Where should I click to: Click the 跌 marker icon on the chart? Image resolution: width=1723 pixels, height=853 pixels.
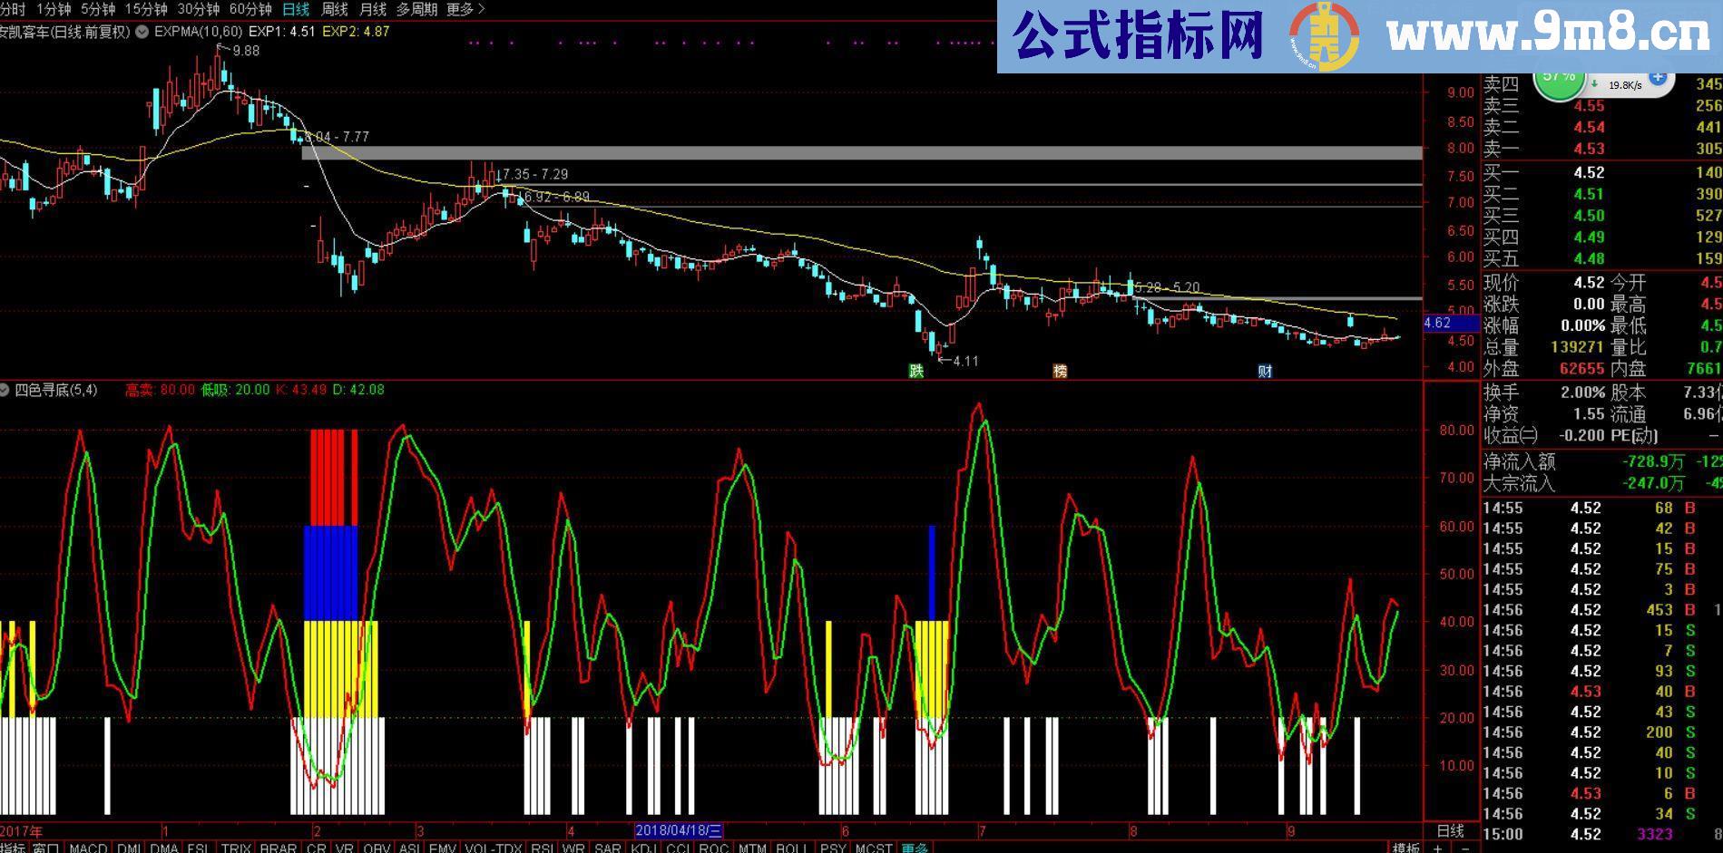coord(916,371)
